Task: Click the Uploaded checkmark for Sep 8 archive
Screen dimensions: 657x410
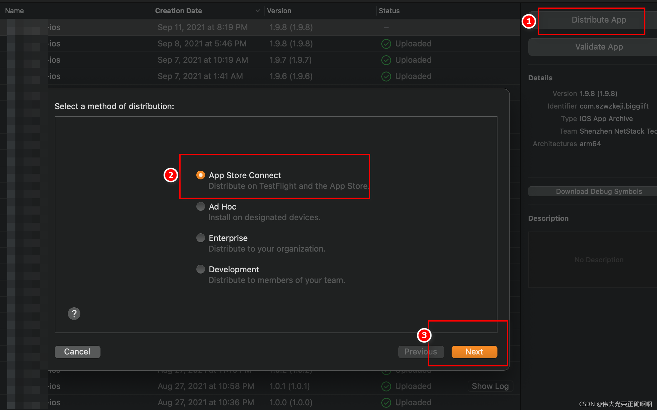Action: tap(386, 44)
